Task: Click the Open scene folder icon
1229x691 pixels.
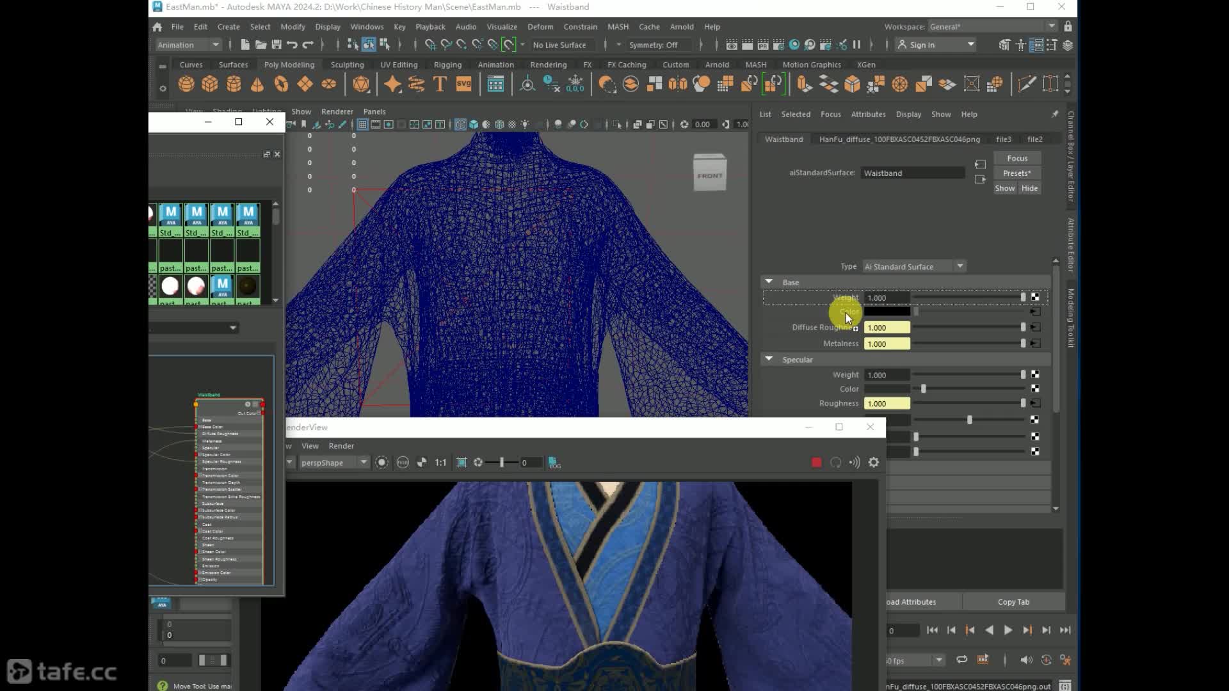Action: [261, 45]
